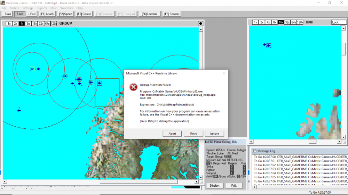The height and width of the screenshot is (195, 348).
Task: Click the Group map scroll left arrow
Action: [x=5, y=182]
